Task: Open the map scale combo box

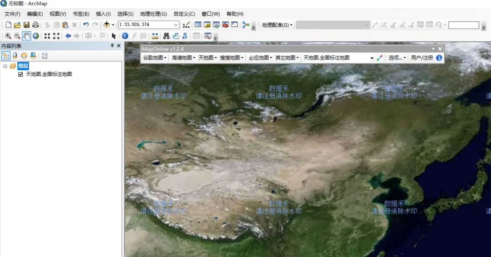Action: [148, 25]
